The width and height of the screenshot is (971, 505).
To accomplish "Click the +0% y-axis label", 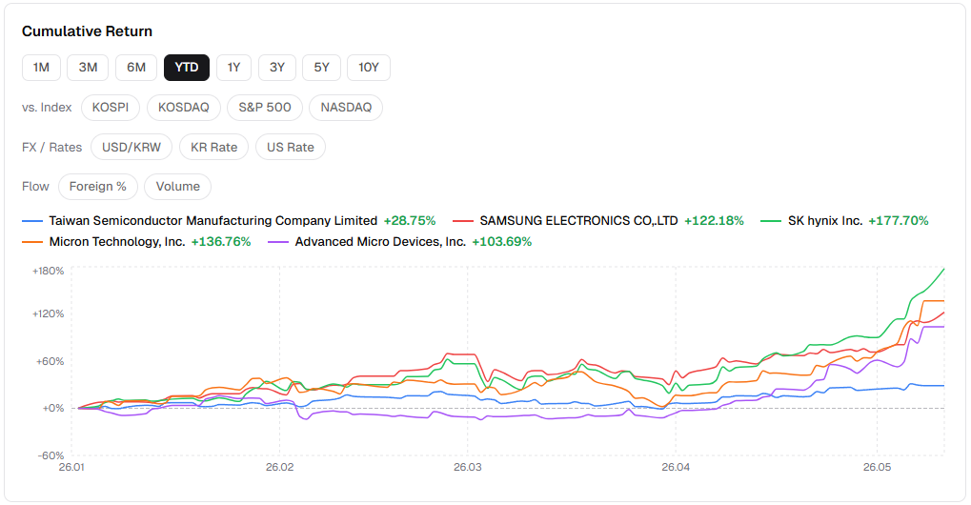I will [52, 409].
